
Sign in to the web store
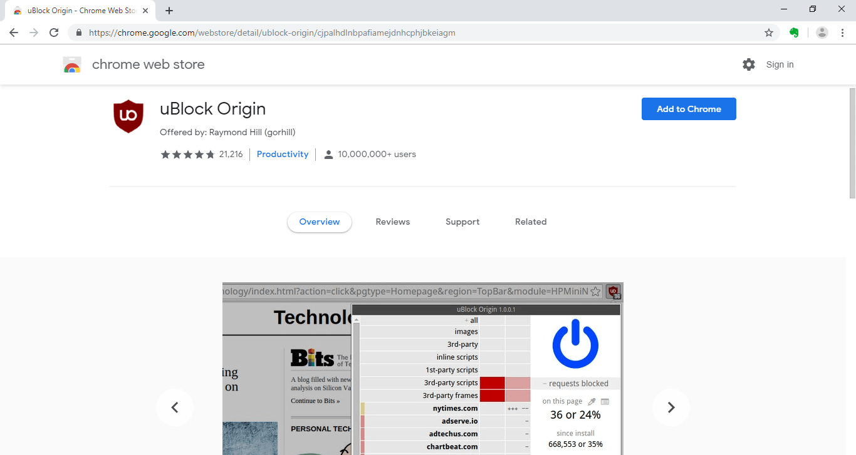tap(780, 64)
